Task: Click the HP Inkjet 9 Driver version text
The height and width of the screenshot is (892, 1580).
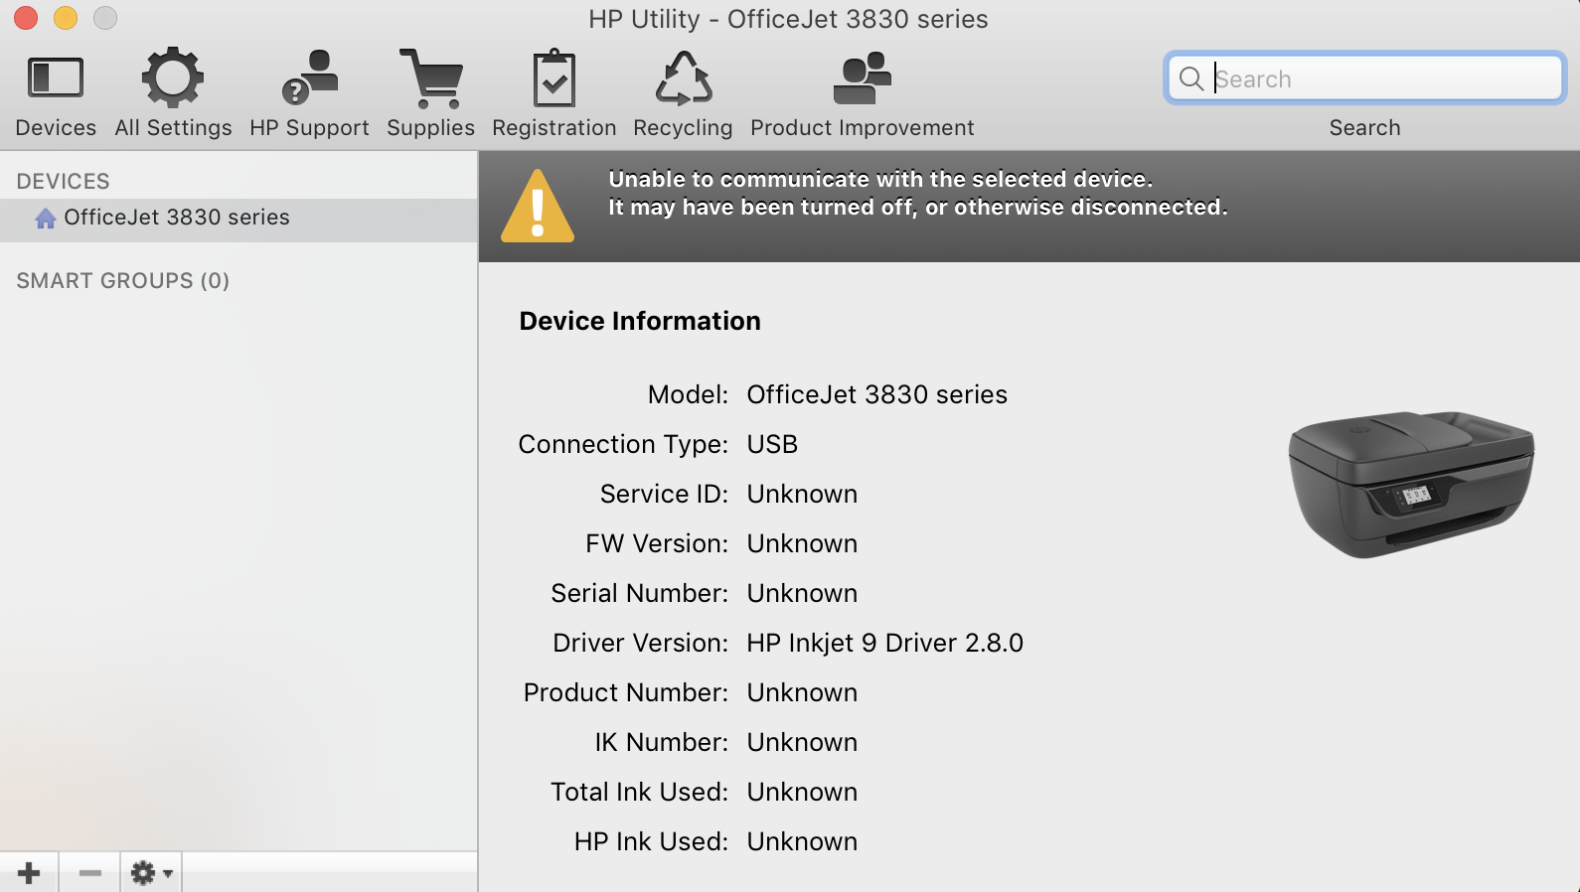Action: tap(884, 643)
